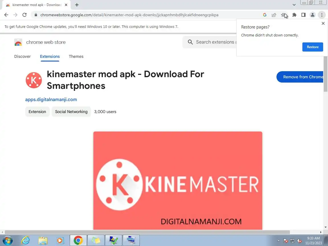The width and height of the screenshot is (328, 246).
Task: Click the forward navigation arrow
Action: click(15, 15)
